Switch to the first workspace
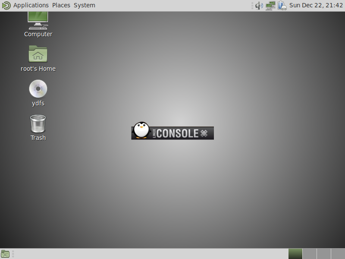 [295, 254]
